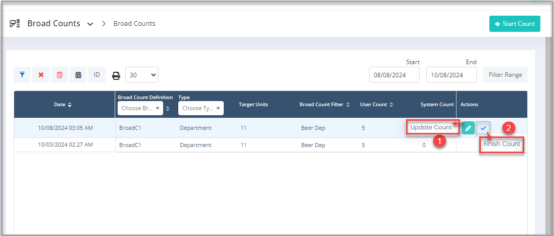554x236 pixels.
Task: Open the Broad Count Definition filter dropdown
Action: tap(141, 108)
